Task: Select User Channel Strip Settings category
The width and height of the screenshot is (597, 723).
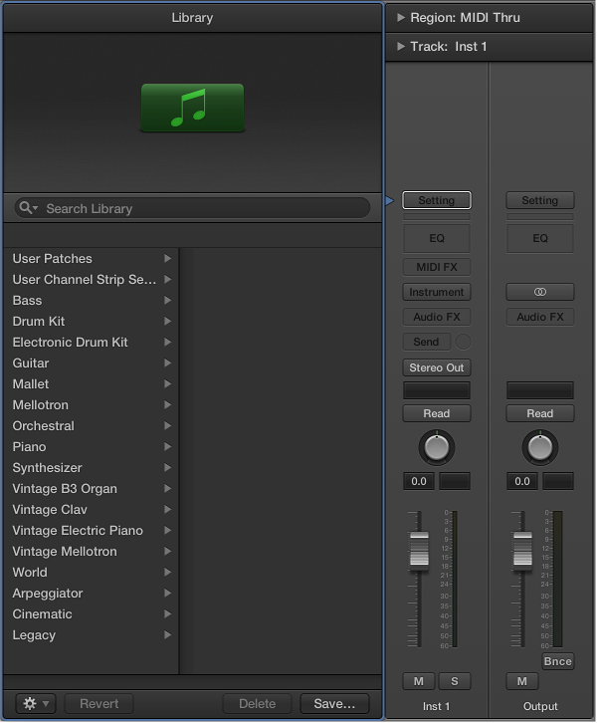Action: [92, 280]
